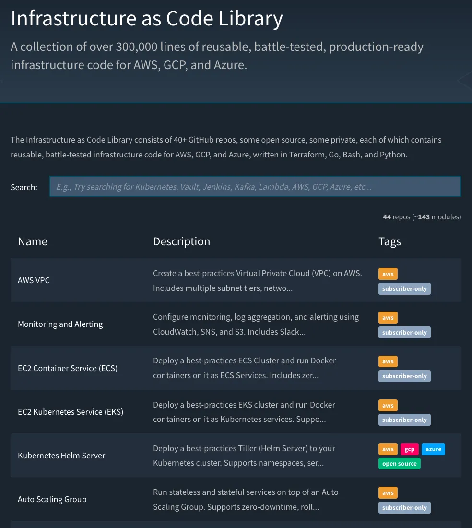Click the '40+ GitHub repos' intro paragraph

[x=226, y=147]
